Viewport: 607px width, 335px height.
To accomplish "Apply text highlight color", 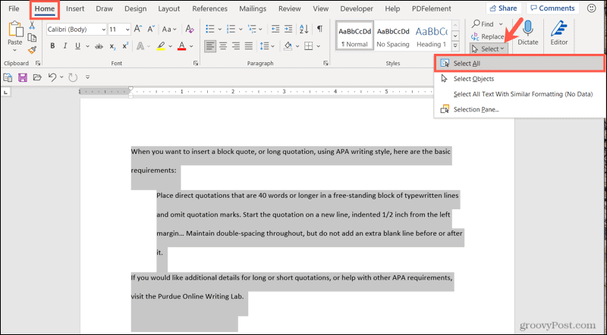I will 161,46.
